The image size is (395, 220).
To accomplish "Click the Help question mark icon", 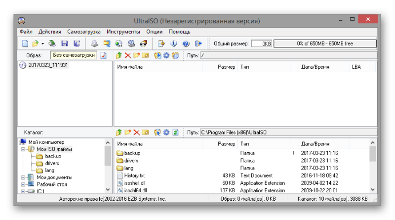I will 186,44.
